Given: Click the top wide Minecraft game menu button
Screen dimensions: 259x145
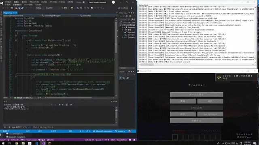Looking at the screenshot, I should (x=197, y=95).
